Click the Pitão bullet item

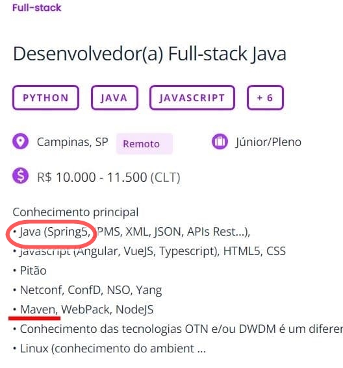[x=33, y=271]
